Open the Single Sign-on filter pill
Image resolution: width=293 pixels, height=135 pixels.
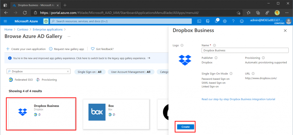(x=90, y=72)
